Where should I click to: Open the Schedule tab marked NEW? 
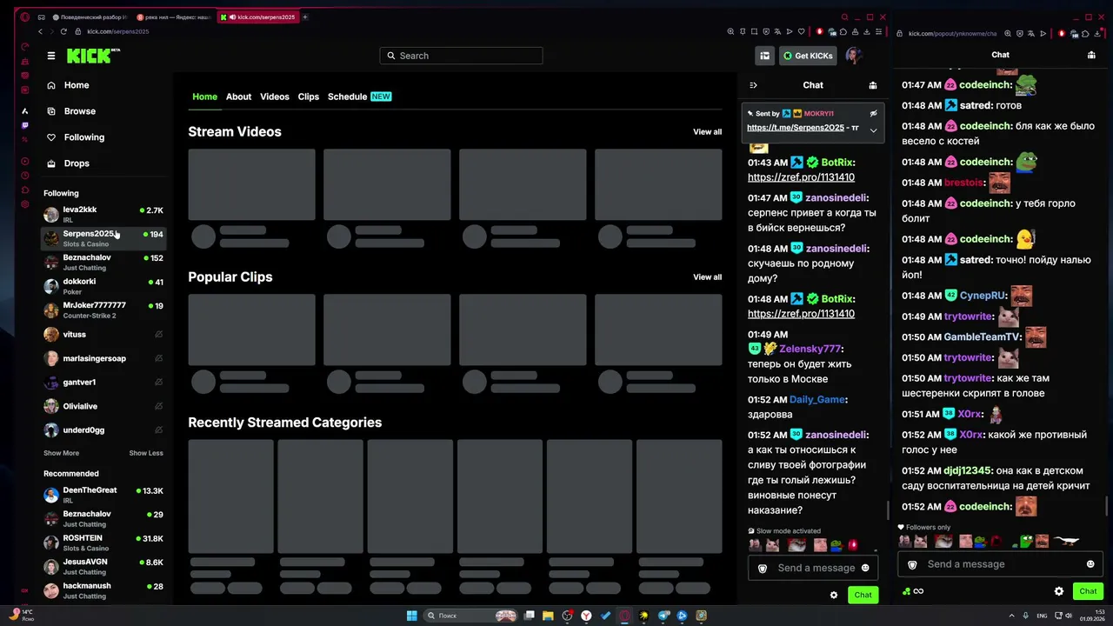[x=359, y=97]
